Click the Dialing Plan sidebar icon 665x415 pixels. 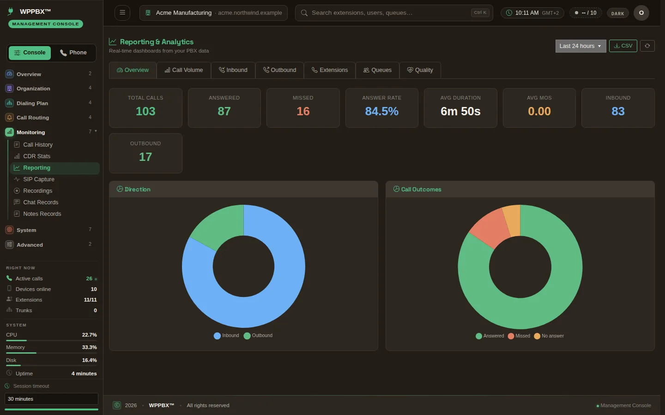(x=9, y=103)
